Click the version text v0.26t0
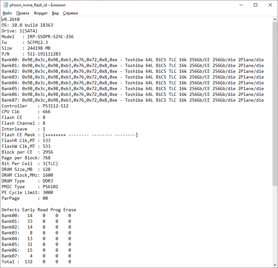278x268 pixels. (11, 19)
